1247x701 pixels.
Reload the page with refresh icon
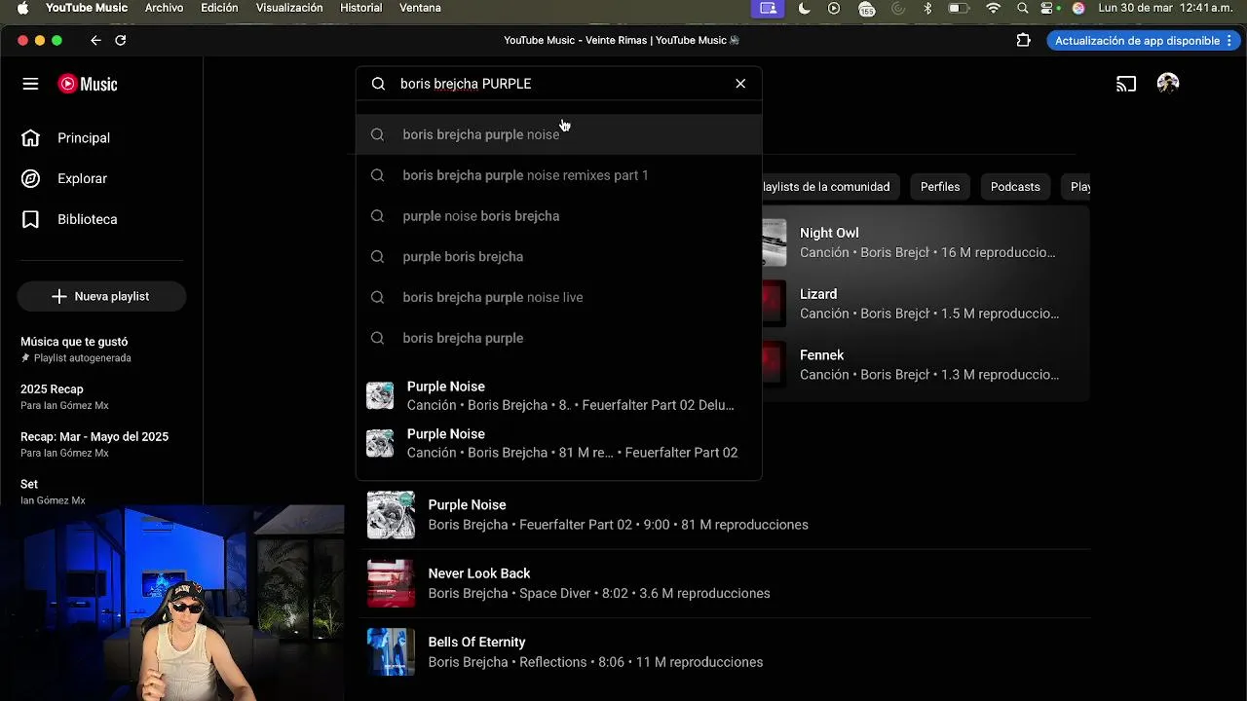coord(121,41)
